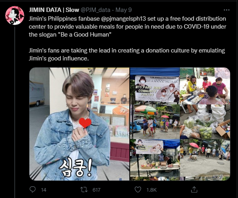This screenshot has width=238, height=198.
Task: Open the share tweet icon
Action: pos(194,190)
